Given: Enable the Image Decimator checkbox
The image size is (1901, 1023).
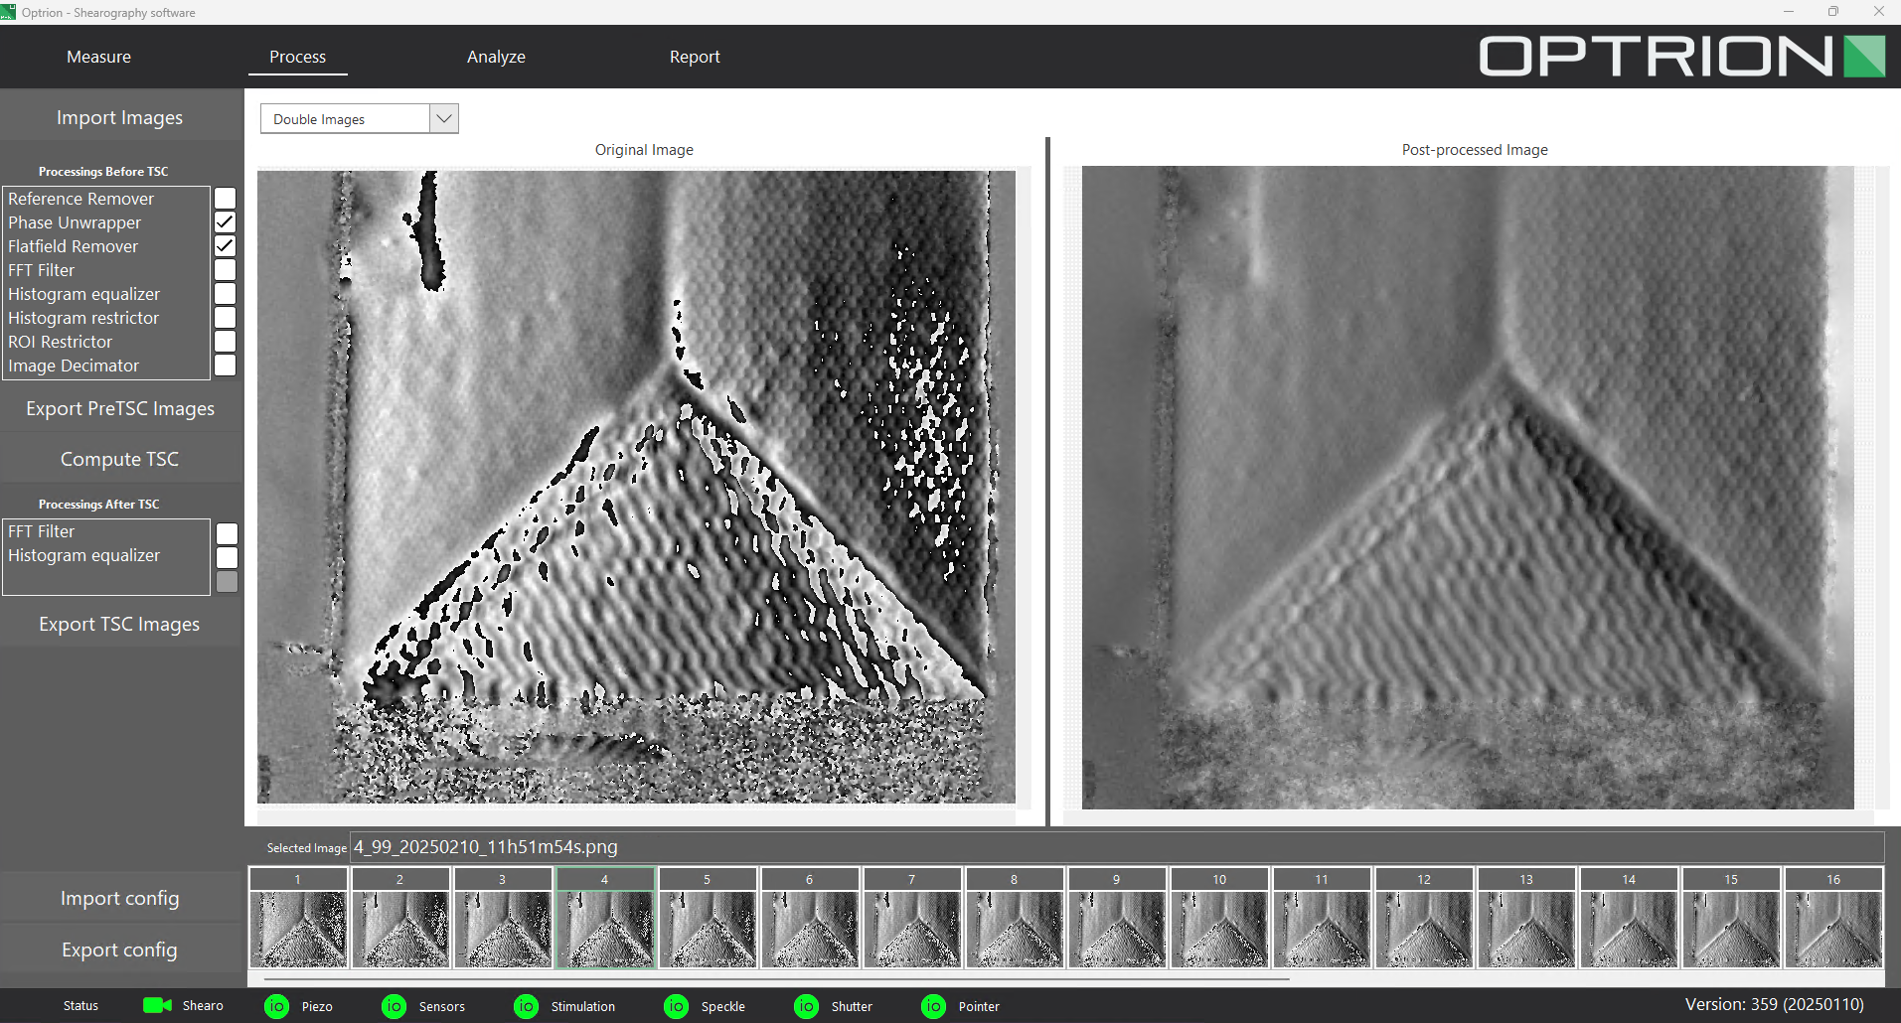Looking at the screenshot, I should point(226,365).
